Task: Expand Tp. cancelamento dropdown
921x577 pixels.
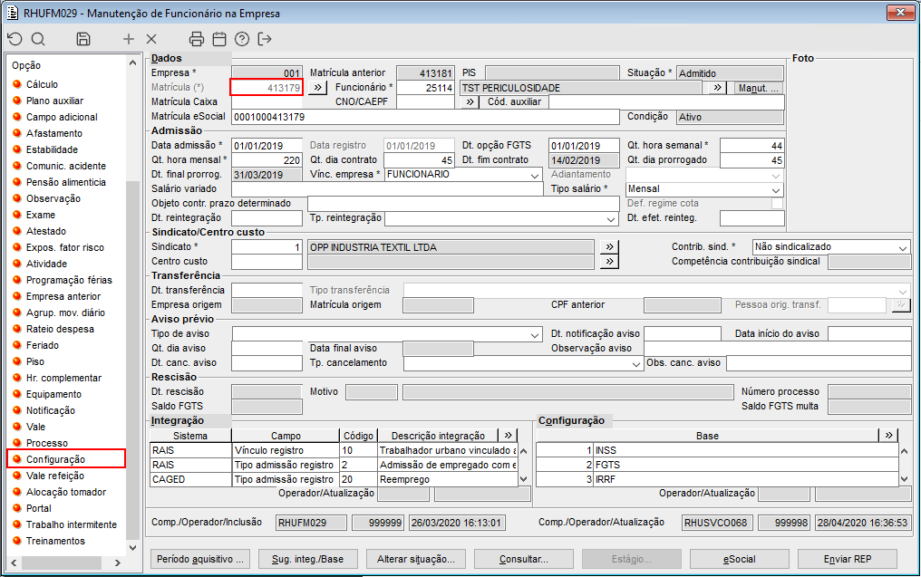Action: pos(635,364)
